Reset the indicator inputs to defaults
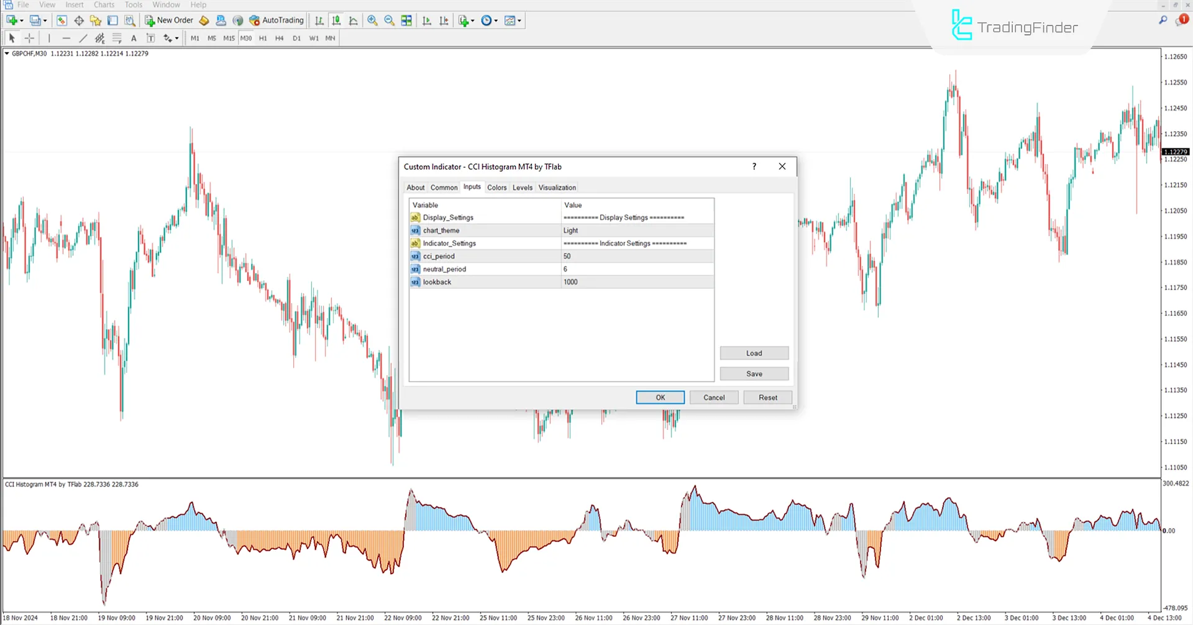This screenshot has height=625, width=1193. pos(767,397)
